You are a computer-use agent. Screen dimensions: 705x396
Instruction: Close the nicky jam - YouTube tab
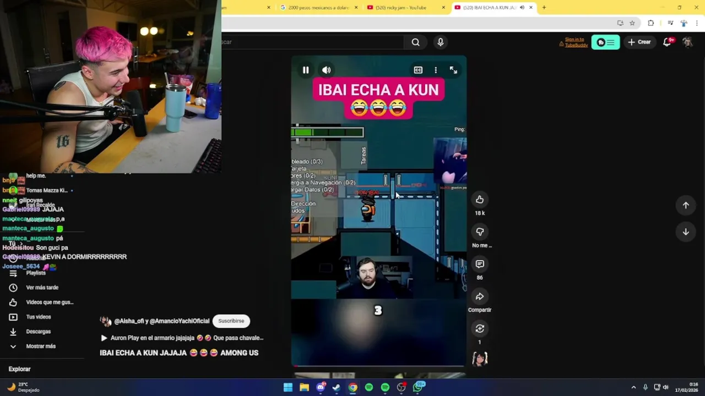point(443,8)
